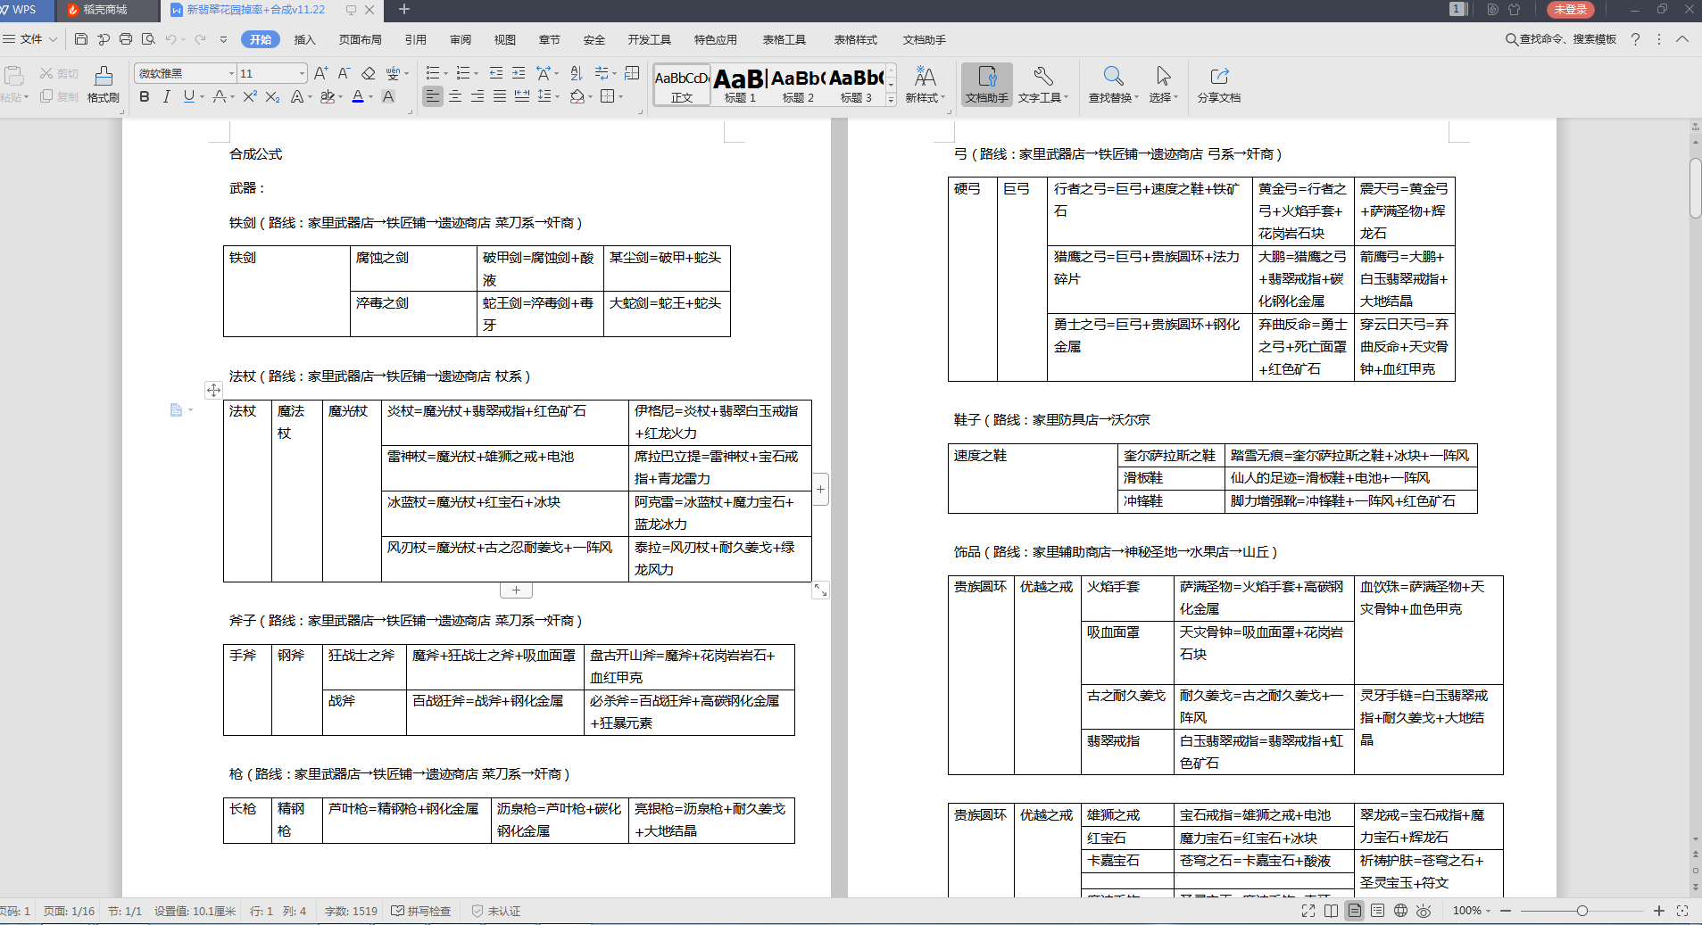
Task: Open the 文件 (File) menu
Action: (x=30, y=39)
